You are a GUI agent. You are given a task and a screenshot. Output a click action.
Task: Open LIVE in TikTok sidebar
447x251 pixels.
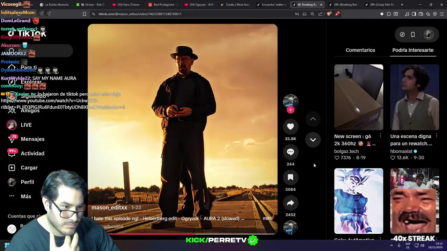(x=26, y=125)
